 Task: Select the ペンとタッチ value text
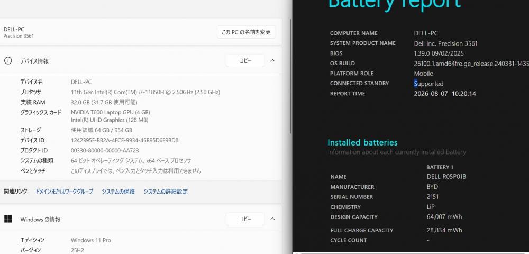pyautogui.click(x=136, y=171)
